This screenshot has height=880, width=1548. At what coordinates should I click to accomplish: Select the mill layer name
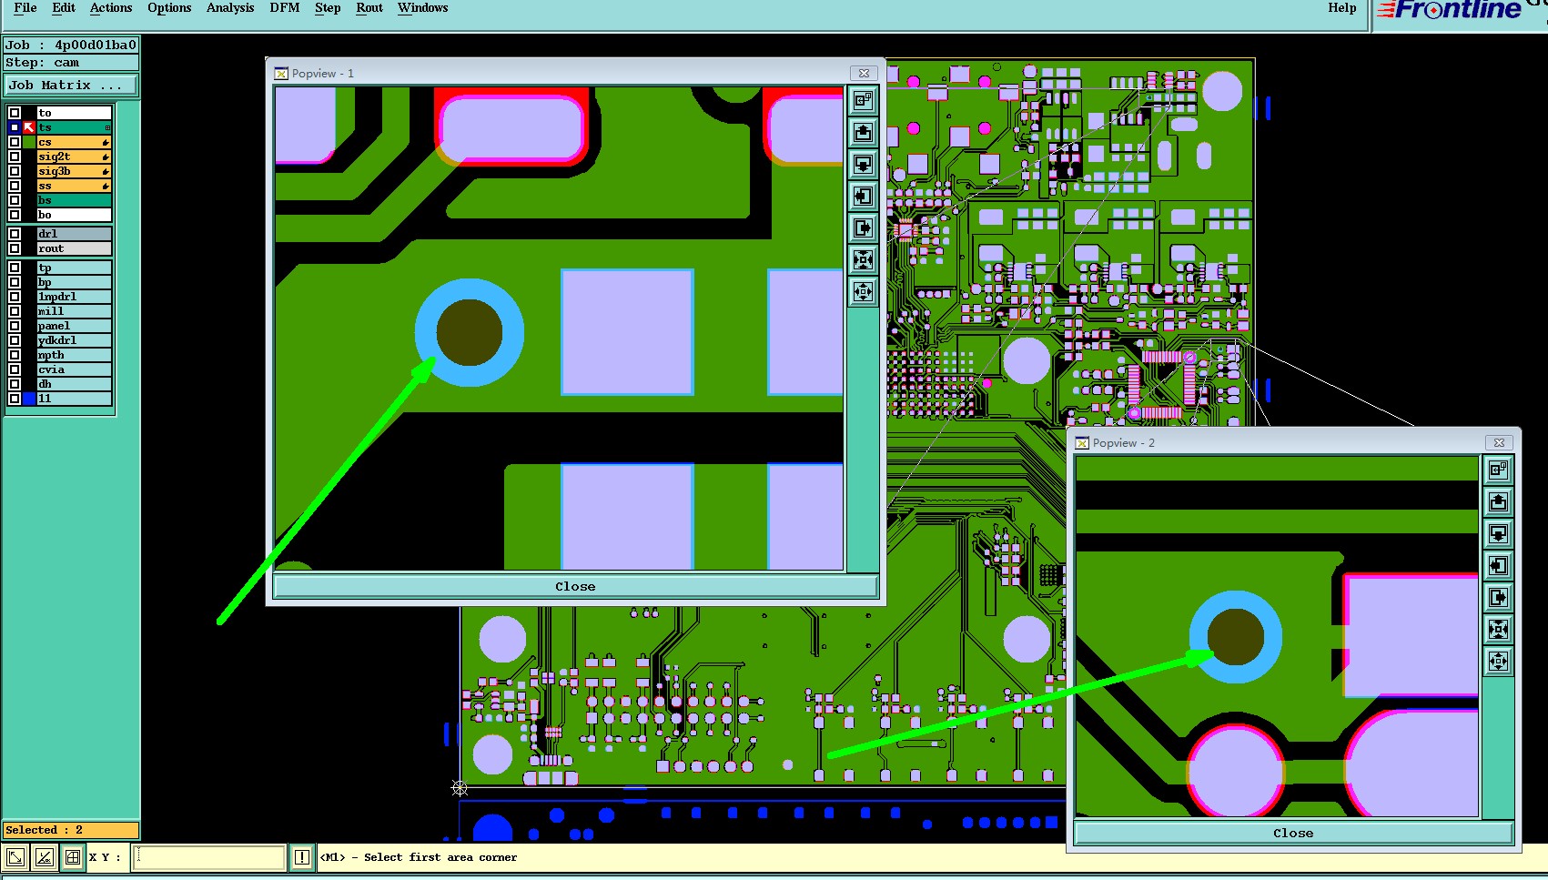(74, 311)
